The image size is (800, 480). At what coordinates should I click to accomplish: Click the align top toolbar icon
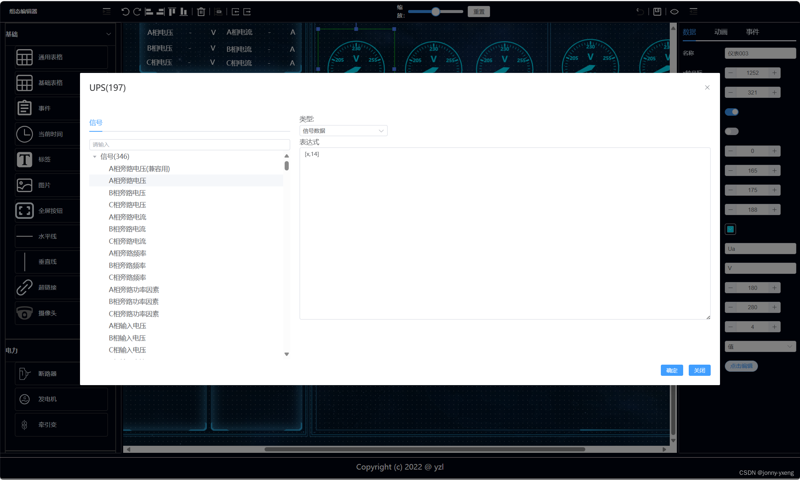tap(172, 12)
